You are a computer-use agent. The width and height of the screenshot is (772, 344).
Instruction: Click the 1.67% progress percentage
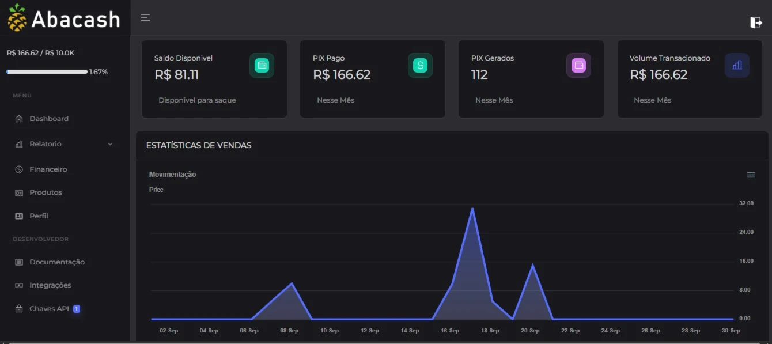pyautogui.click(x=99, y=72)
